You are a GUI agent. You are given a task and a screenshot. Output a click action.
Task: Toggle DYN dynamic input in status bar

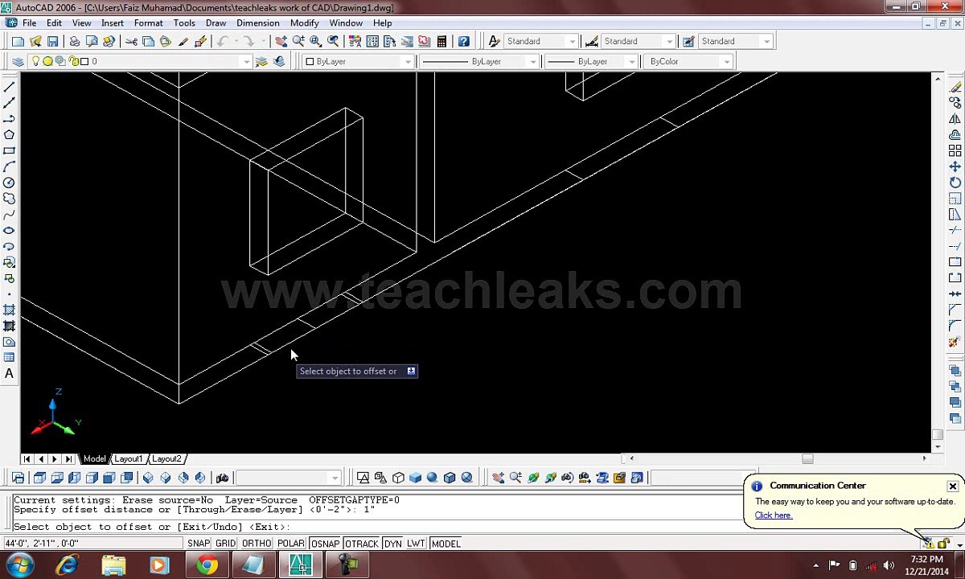coord(393,544)
